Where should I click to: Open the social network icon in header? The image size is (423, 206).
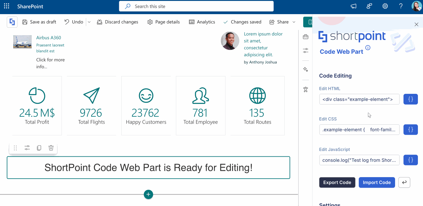369,6
